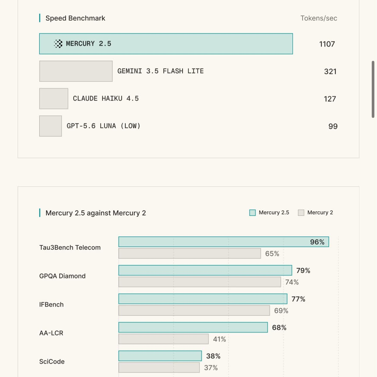Click the GPQA Diamond 79% teal bar

(x=205, y=270)
